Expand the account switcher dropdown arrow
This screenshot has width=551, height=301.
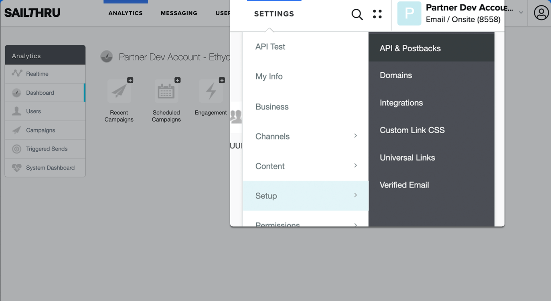click(x=521, y=12)
